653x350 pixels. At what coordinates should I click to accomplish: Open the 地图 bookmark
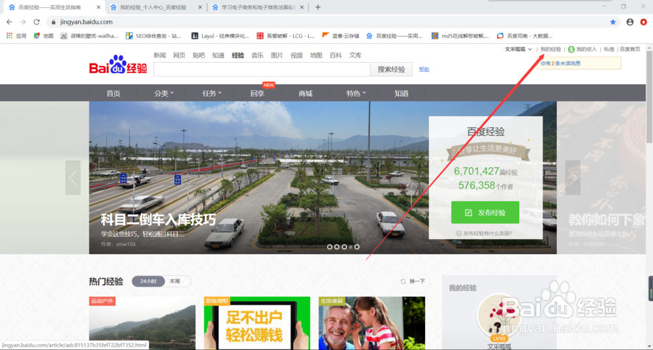click(44, 36)
